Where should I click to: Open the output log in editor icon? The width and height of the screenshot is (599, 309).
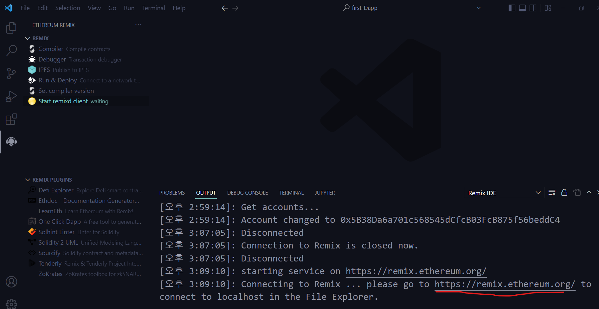577,192
